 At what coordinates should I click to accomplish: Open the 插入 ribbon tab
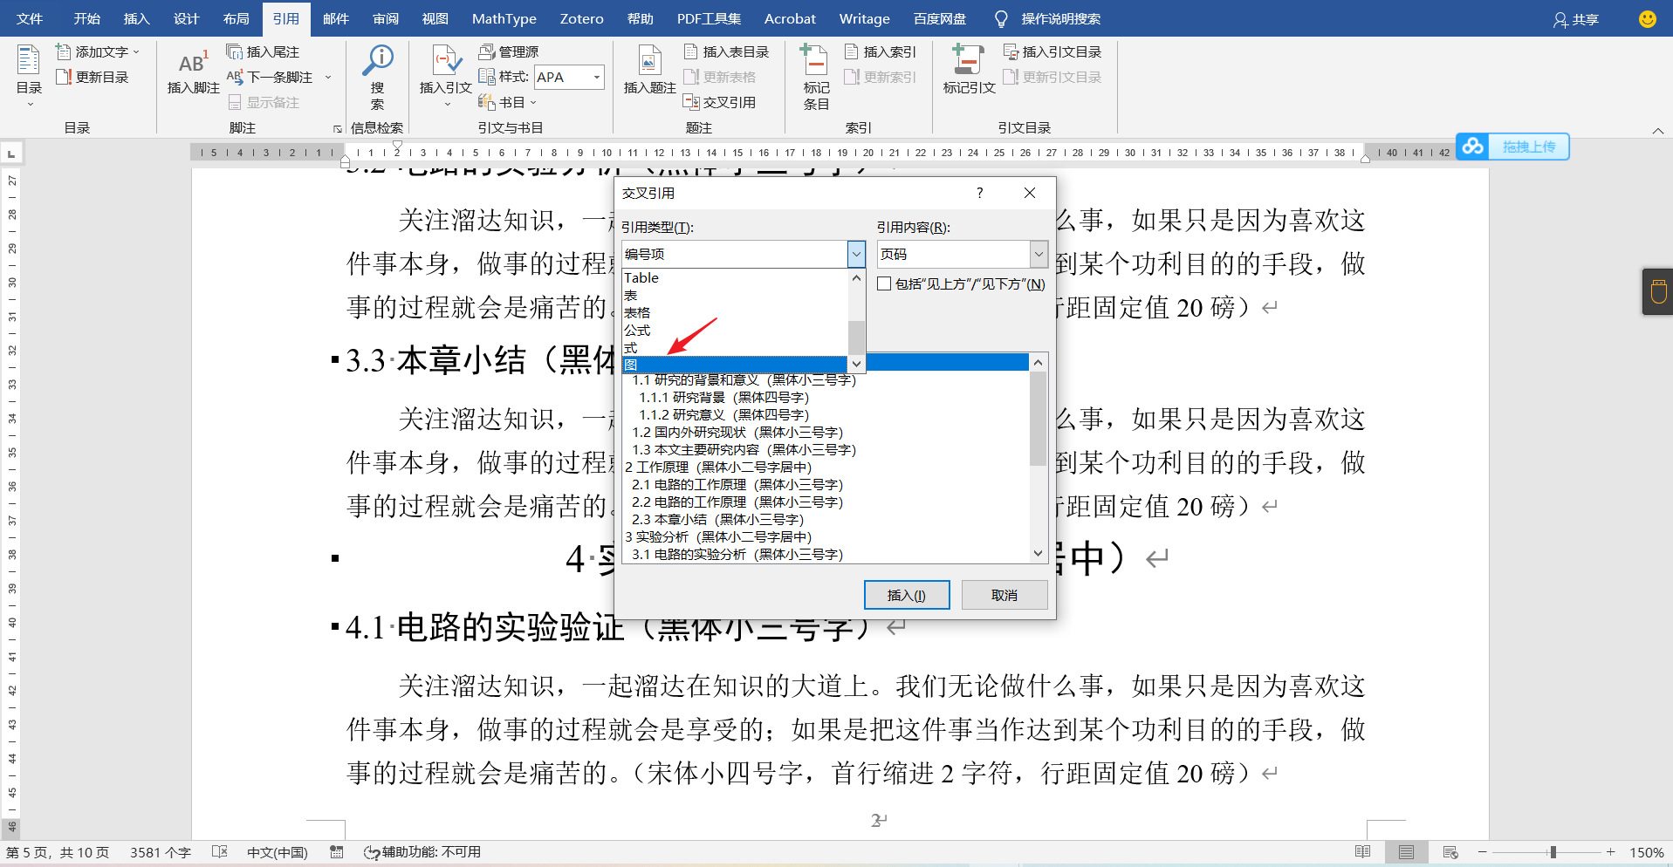(136, 18)
